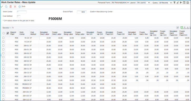
Task: Select the checkbox for row PRODEN
Action: [3, 88]
